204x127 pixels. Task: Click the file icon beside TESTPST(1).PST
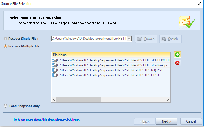coord(54,70)
